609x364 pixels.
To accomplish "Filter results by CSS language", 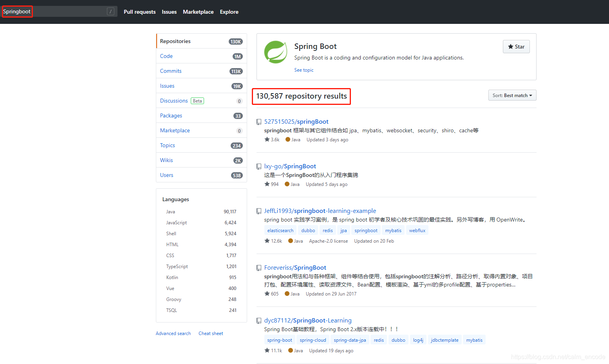I will point(201,256).
